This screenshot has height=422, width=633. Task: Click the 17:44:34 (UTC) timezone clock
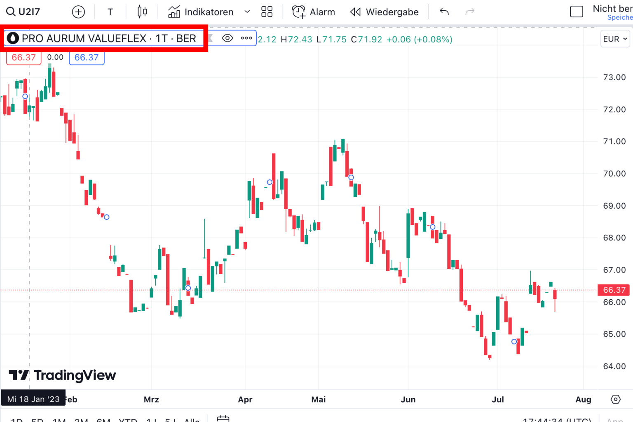557,420
